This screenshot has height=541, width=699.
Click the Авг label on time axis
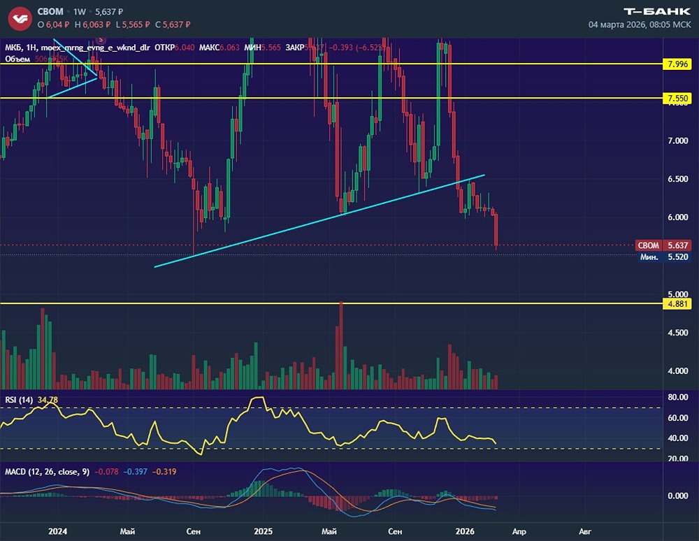pyautogui.click(x=585, y=531)
